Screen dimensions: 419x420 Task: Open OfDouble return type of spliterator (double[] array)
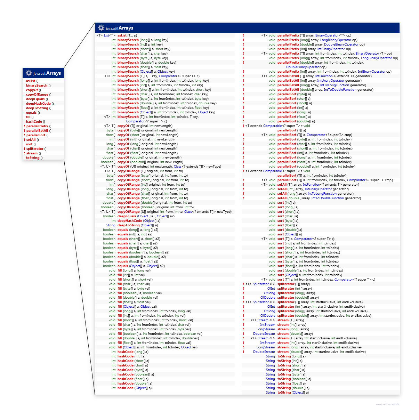268,298
